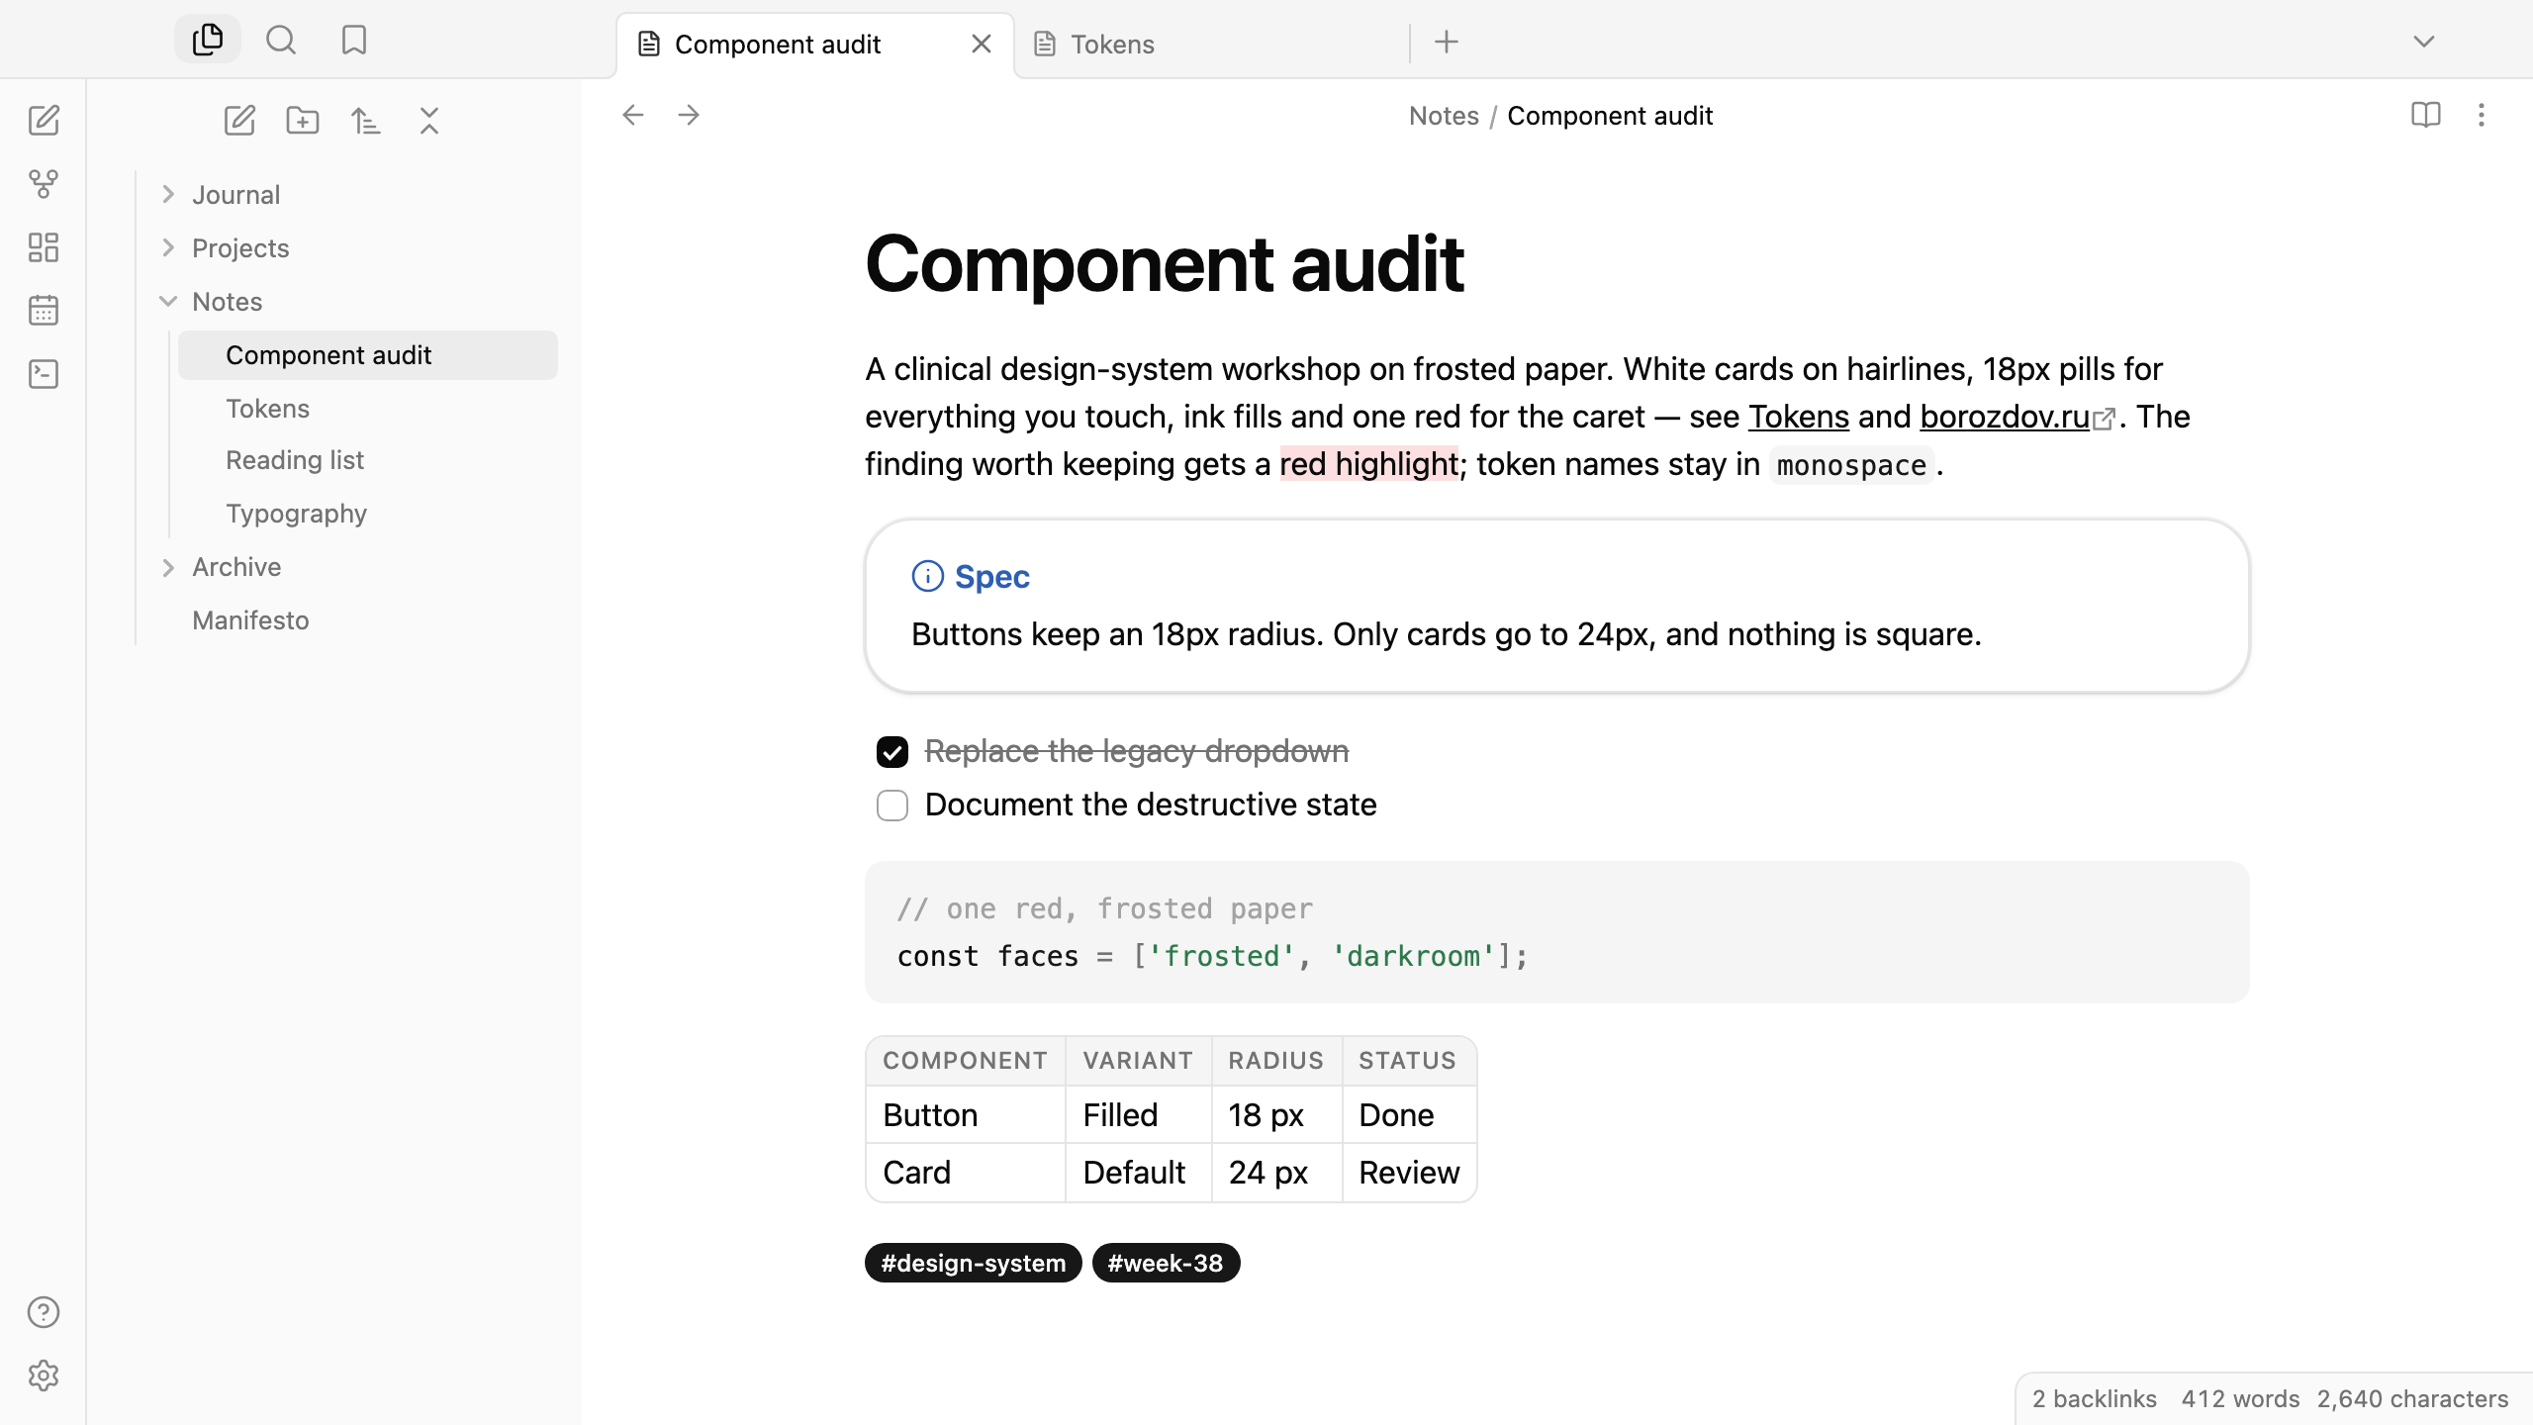Click the new folder icon
The height and width of the screenshot is (1425, 2533).
point(303,121)
